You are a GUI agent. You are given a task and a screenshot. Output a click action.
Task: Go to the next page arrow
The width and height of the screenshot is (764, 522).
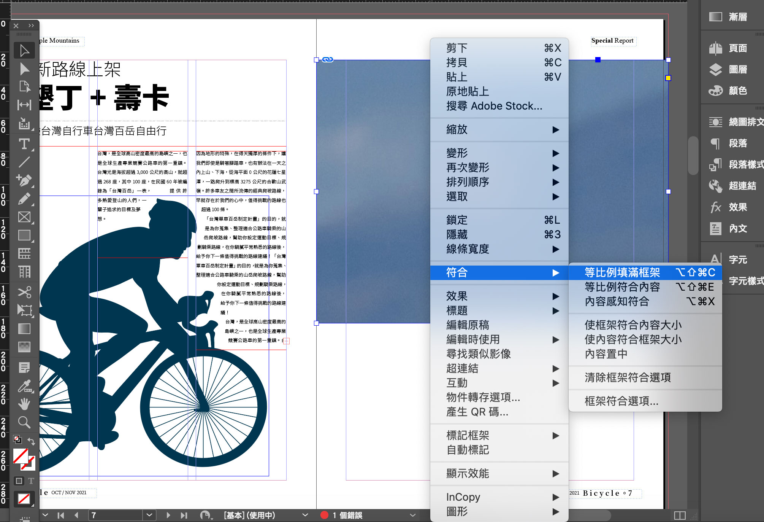168,515
